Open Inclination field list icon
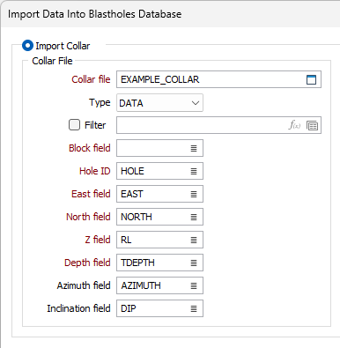This screenshot has width=340, height=348. [x=194, y=308]
